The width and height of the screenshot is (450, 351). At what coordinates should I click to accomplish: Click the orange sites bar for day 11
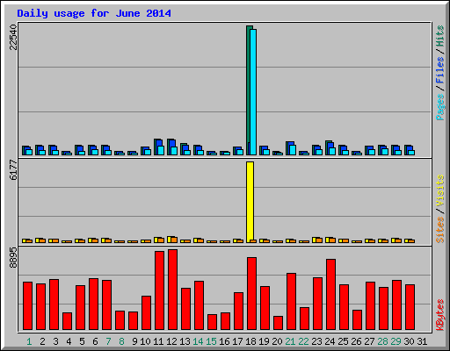(161, 240)
